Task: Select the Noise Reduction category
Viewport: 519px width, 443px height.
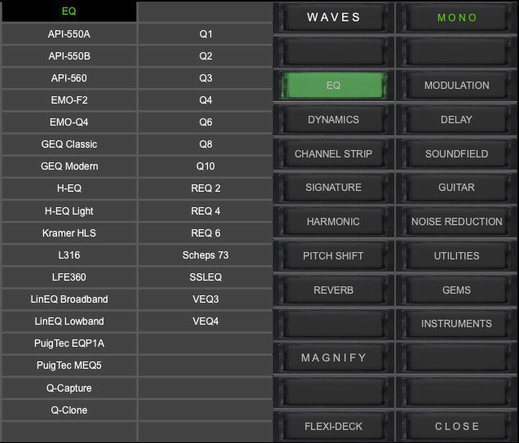Action: (x=456, y=222)
